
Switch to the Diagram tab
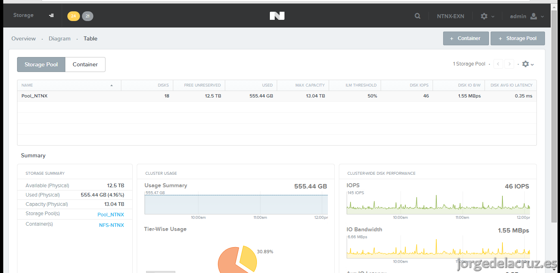(60, 38)
